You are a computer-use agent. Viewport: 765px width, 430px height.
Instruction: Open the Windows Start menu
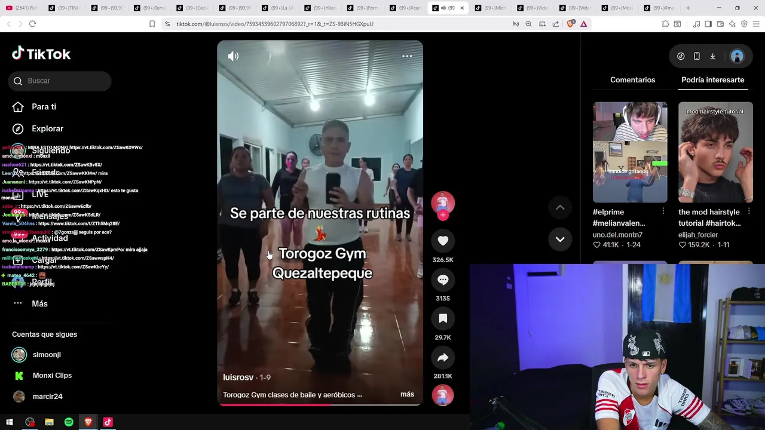point(10,422)
